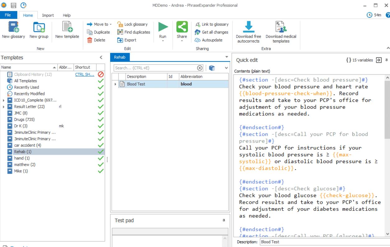
Task: Create a New group
Action: [39, 30]
